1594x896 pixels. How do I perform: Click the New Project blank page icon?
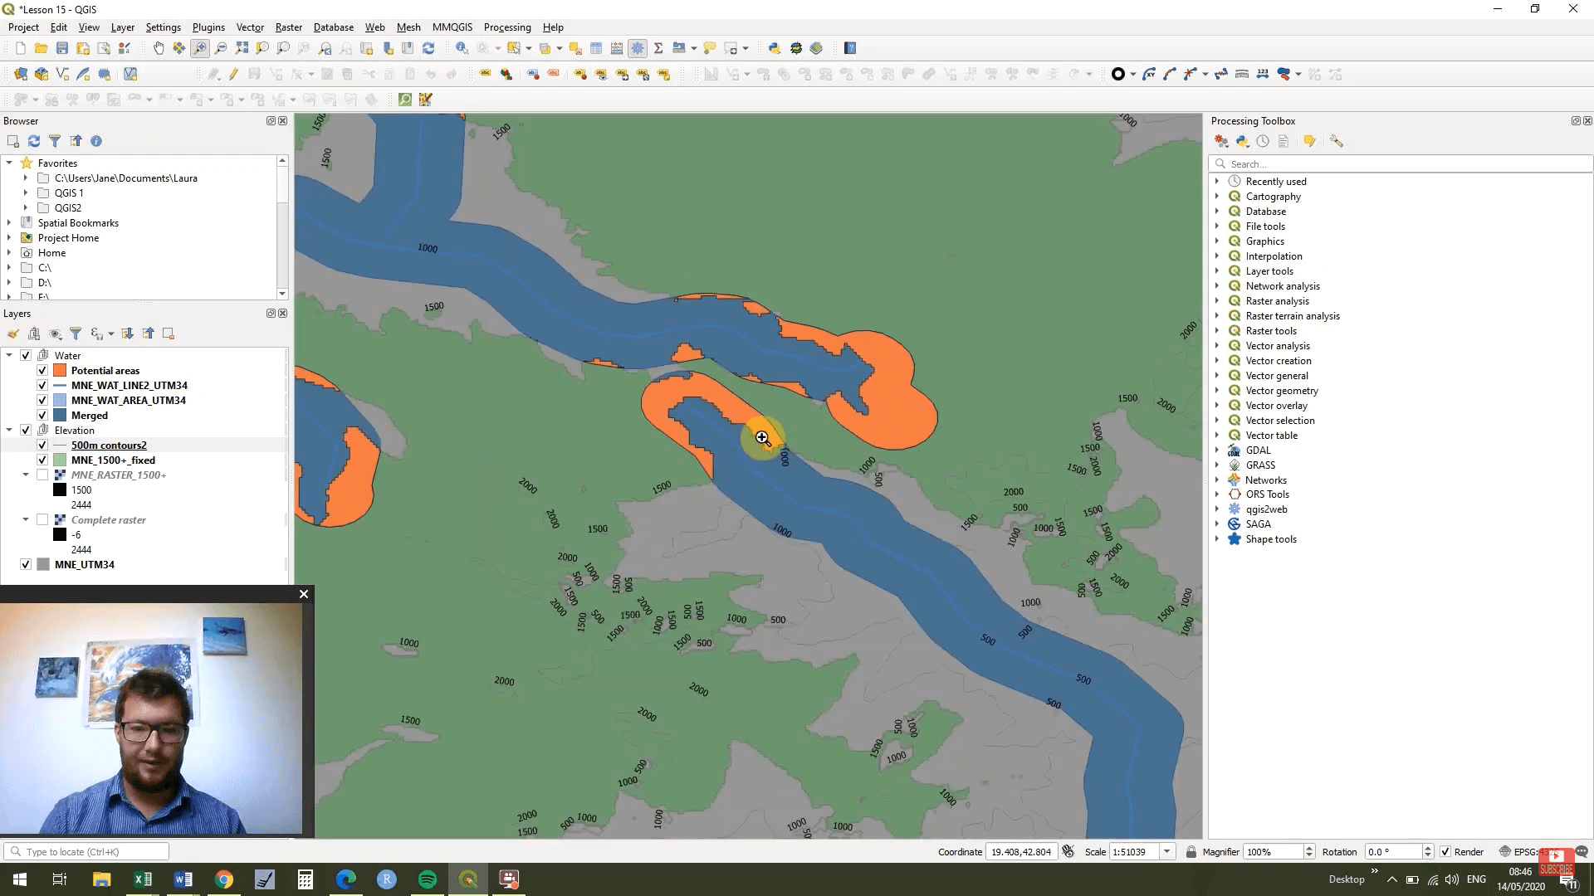tap(20, 48)
